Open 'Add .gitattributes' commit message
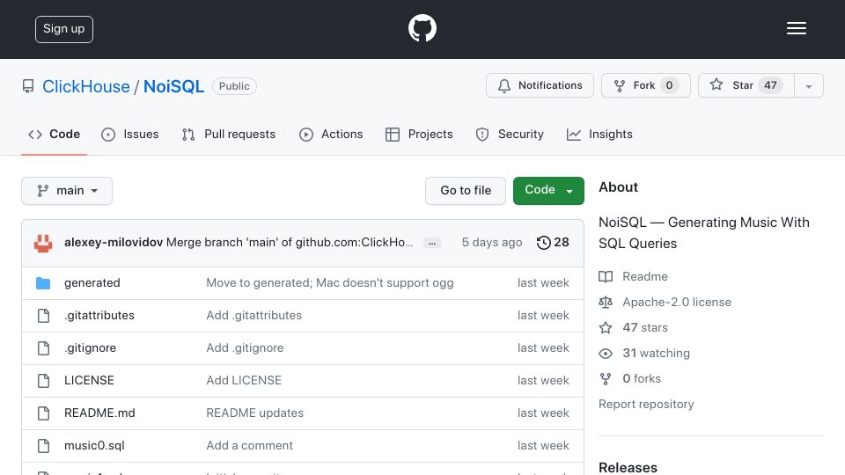 click(253, 315)
